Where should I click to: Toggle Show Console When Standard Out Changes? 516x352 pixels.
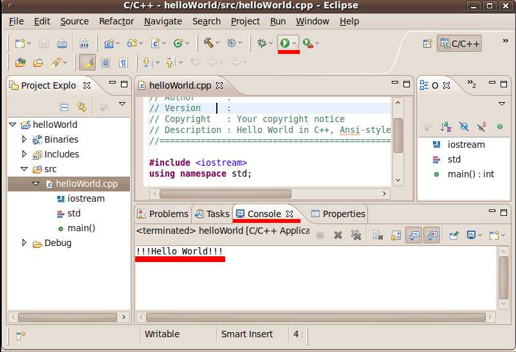(414, 235)
